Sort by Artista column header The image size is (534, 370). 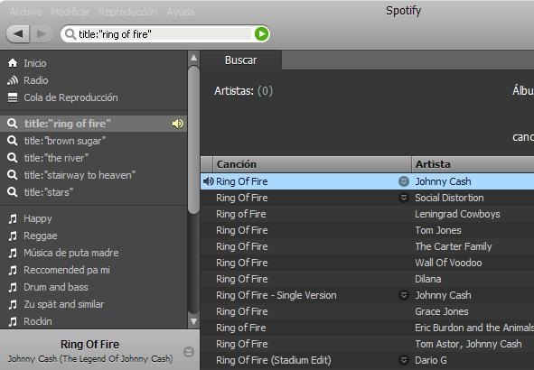(473, 164)
